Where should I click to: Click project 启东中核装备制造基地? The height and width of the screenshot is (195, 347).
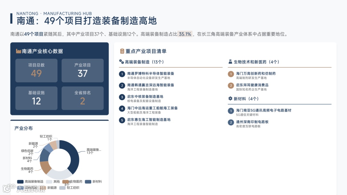click(x=145, y=97)
